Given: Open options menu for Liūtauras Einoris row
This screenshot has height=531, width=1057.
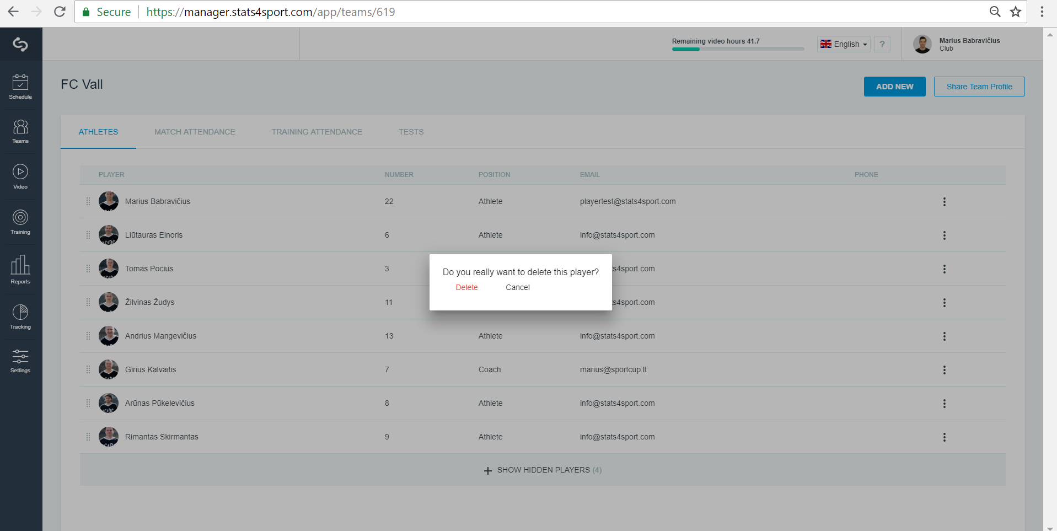Looking at the screenshot, I should [945, 235].
